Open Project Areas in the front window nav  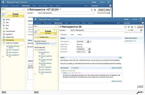(47, 23)
